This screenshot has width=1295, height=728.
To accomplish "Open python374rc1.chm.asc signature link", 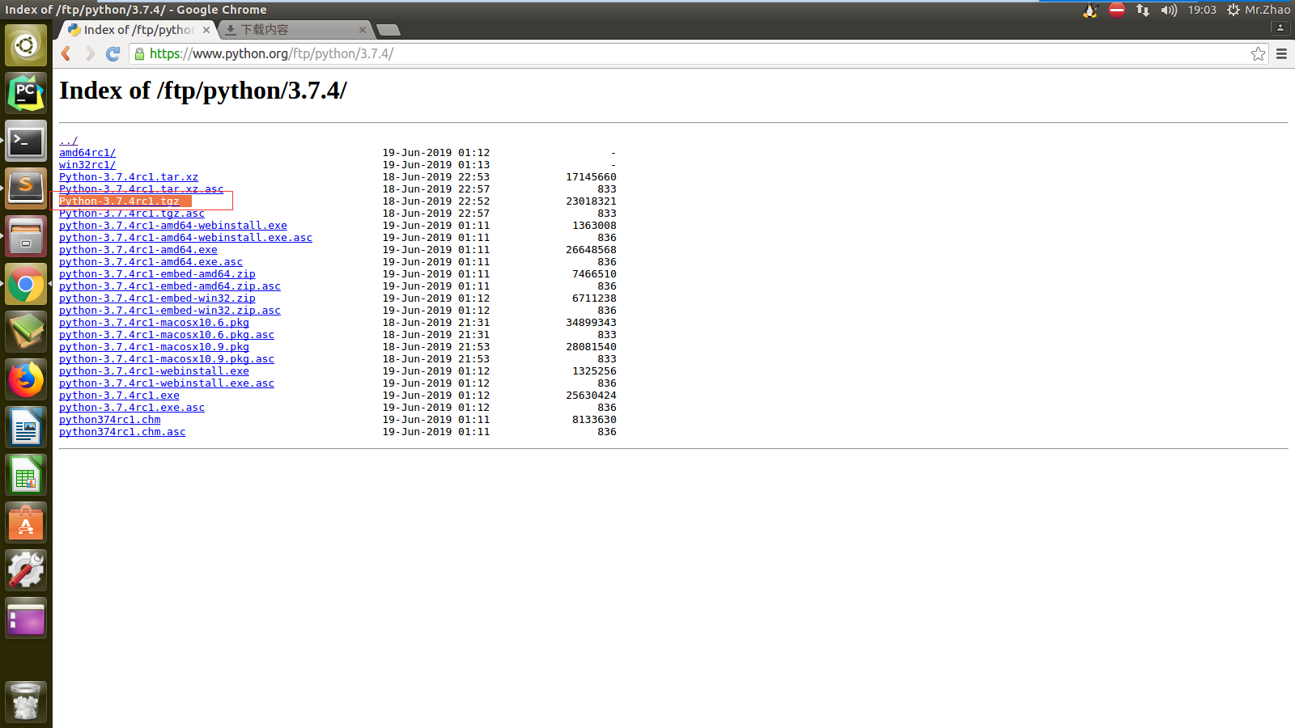I will tap(122, 432).
